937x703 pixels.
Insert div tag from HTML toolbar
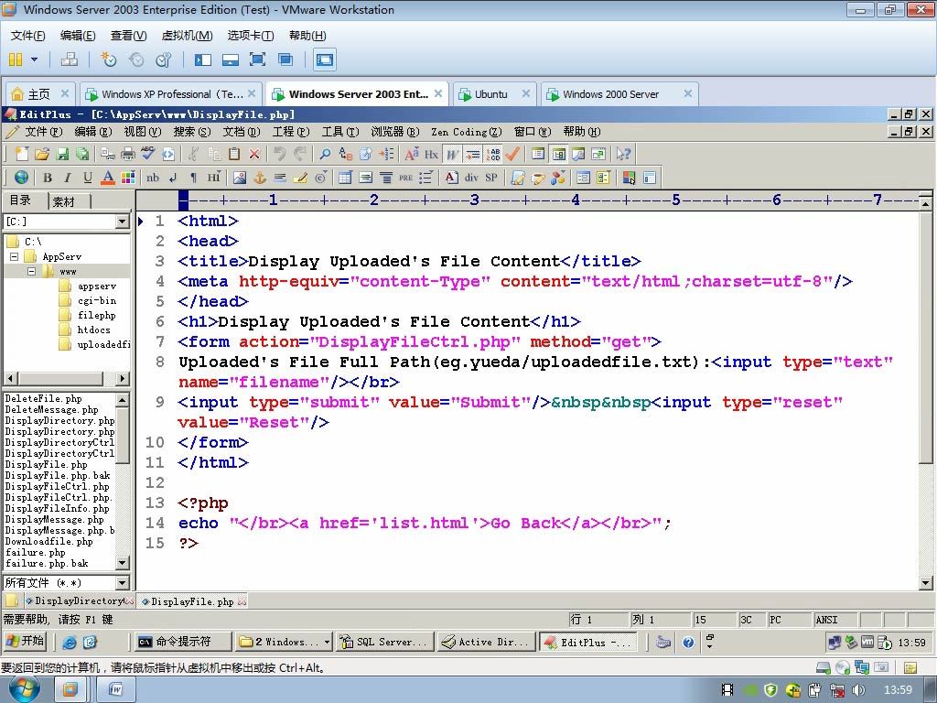click(x=471, y=178)
